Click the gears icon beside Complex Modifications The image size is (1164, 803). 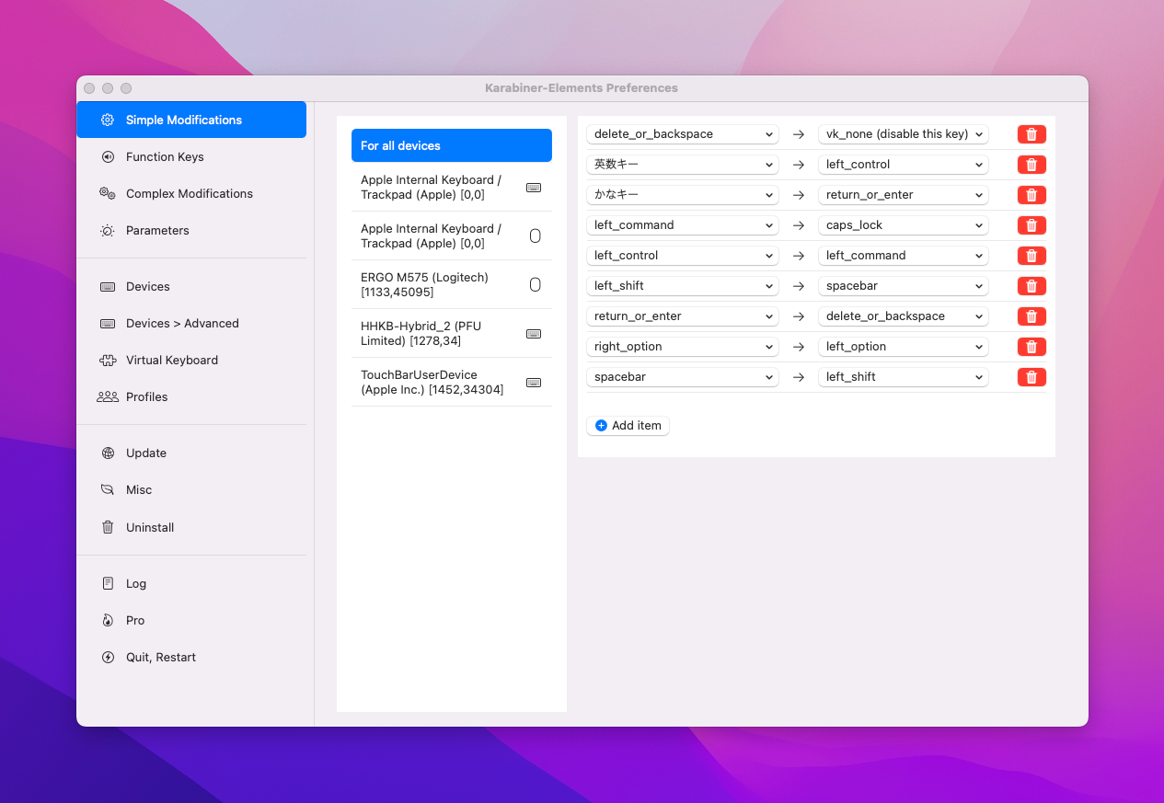108,193
